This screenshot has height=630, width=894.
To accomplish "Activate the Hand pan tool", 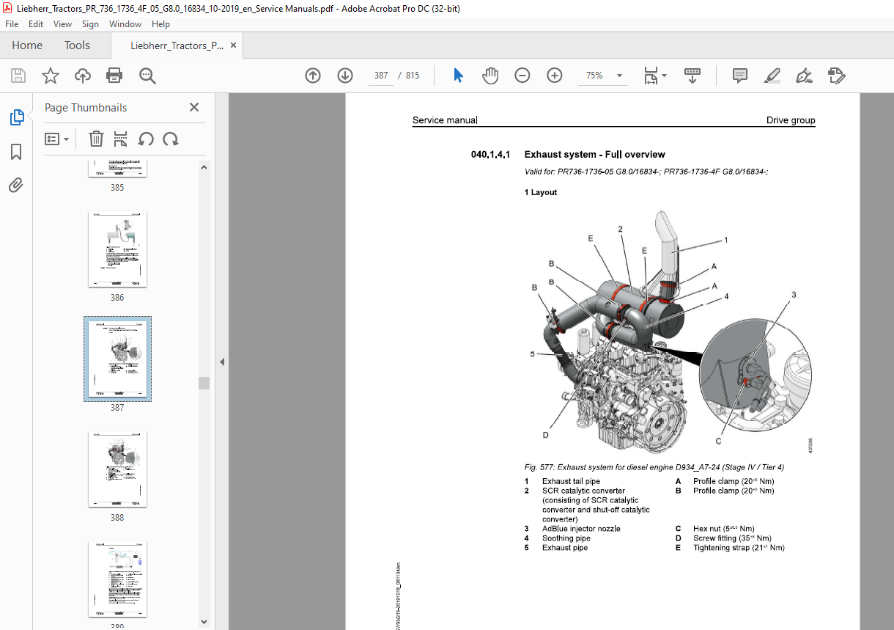I will click(x=490, y=76).
